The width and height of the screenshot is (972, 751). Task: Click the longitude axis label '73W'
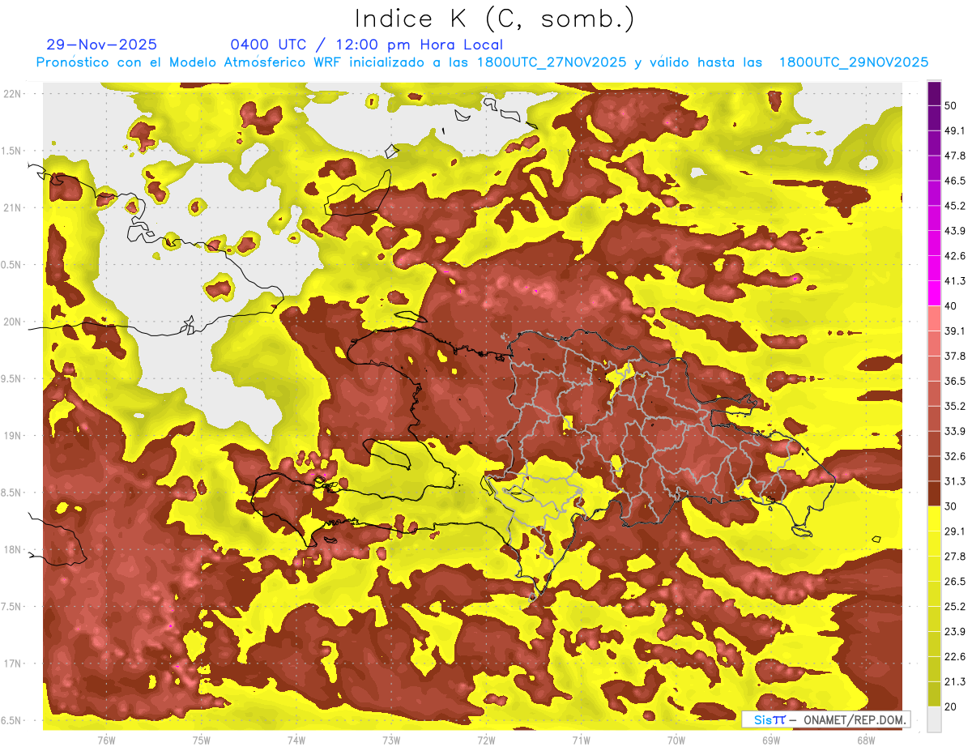click(x=391, y=740)
